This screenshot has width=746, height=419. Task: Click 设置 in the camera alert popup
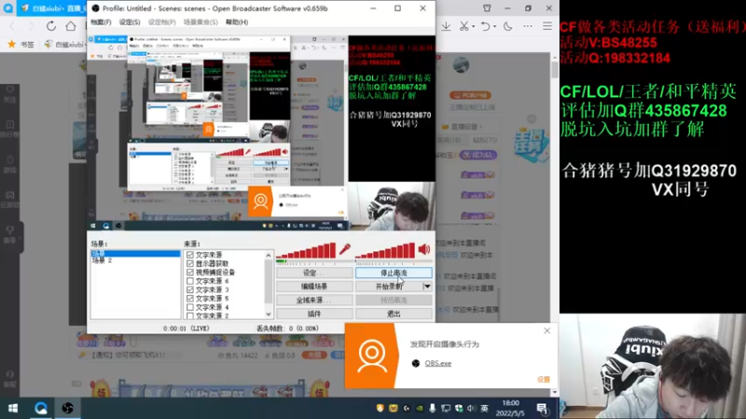click(544, 379)
